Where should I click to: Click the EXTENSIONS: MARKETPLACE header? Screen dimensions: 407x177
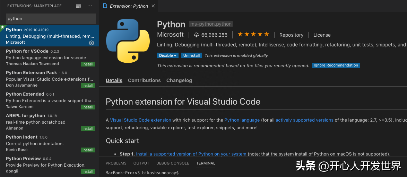pos(35,6)
